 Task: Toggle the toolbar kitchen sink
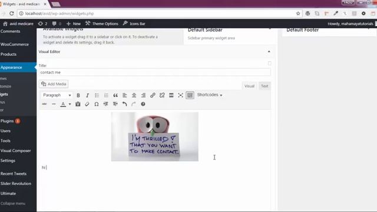point(190,95)
